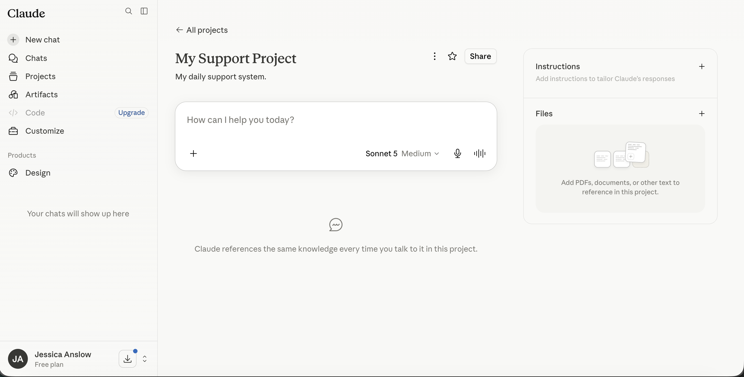The width and height of the screenshot is (744, 377).
Task: Click the download app icon button
Action: [x=127, y=359]
